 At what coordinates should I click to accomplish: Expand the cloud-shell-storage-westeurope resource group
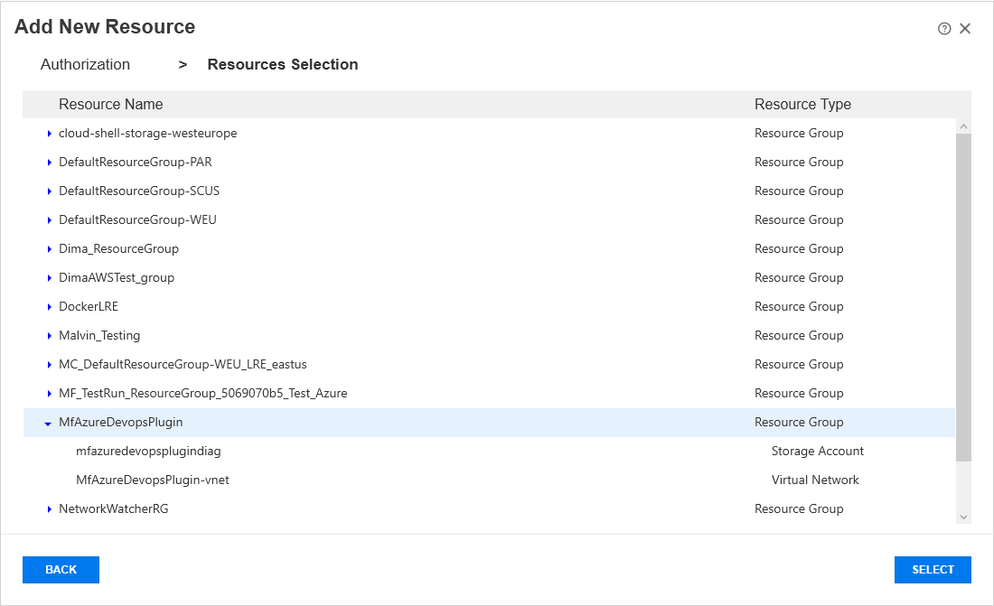(x=48, y=133)
